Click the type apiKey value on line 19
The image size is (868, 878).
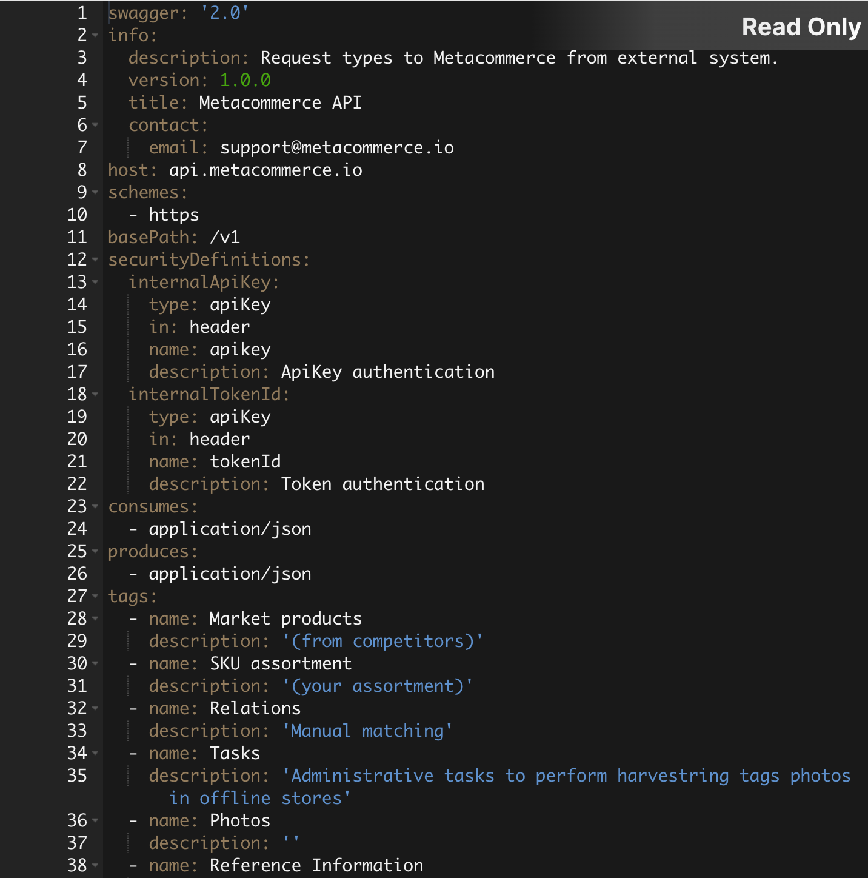click(x=240, y=417)
